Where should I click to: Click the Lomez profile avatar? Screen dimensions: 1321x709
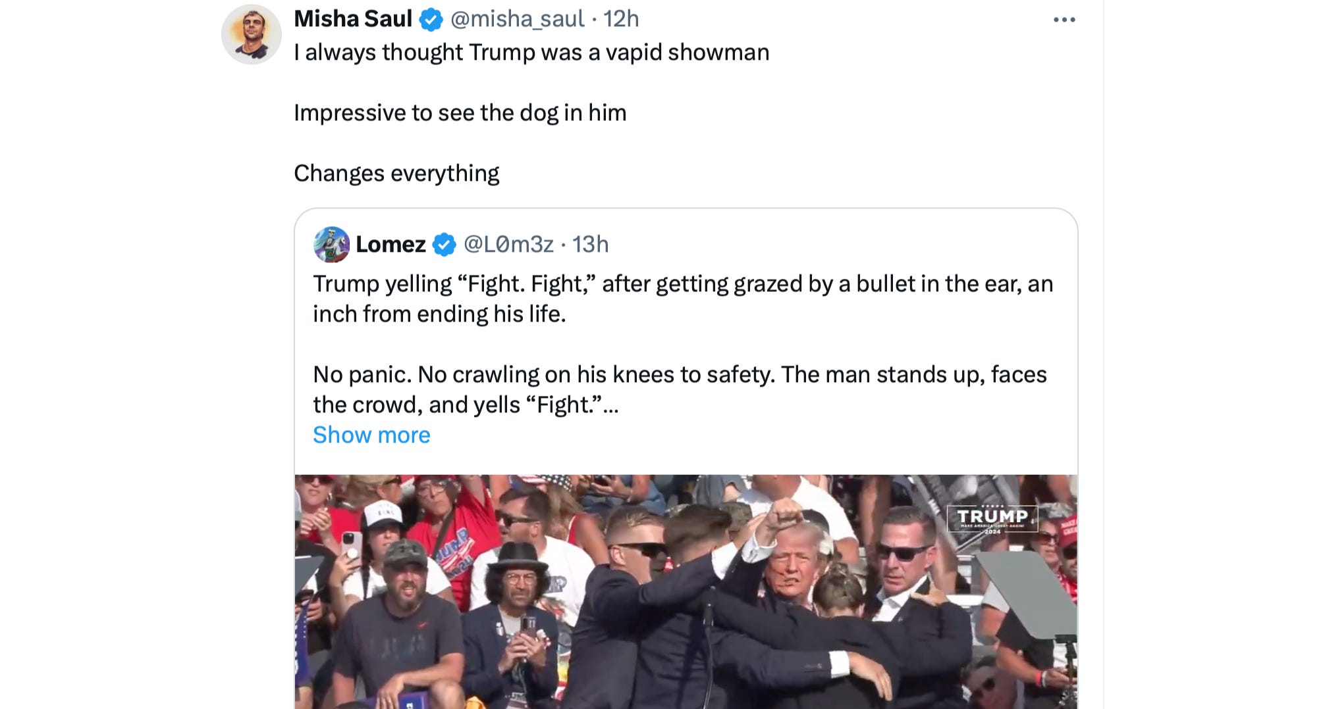click(331, 245)
